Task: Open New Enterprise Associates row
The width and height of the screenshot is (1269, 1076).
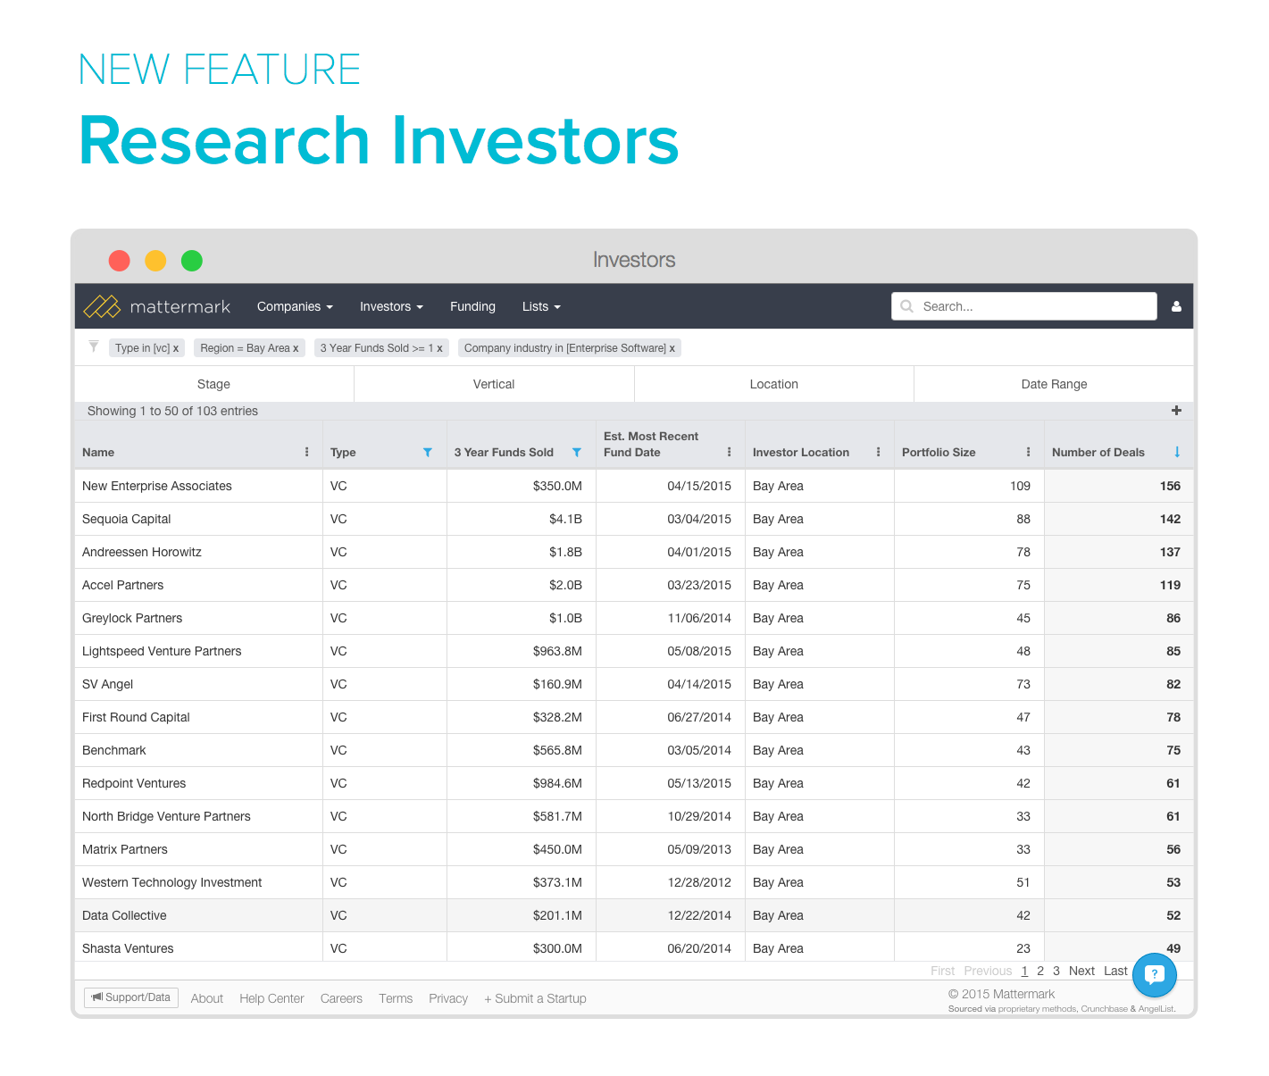Action: [x=634, y=486]
